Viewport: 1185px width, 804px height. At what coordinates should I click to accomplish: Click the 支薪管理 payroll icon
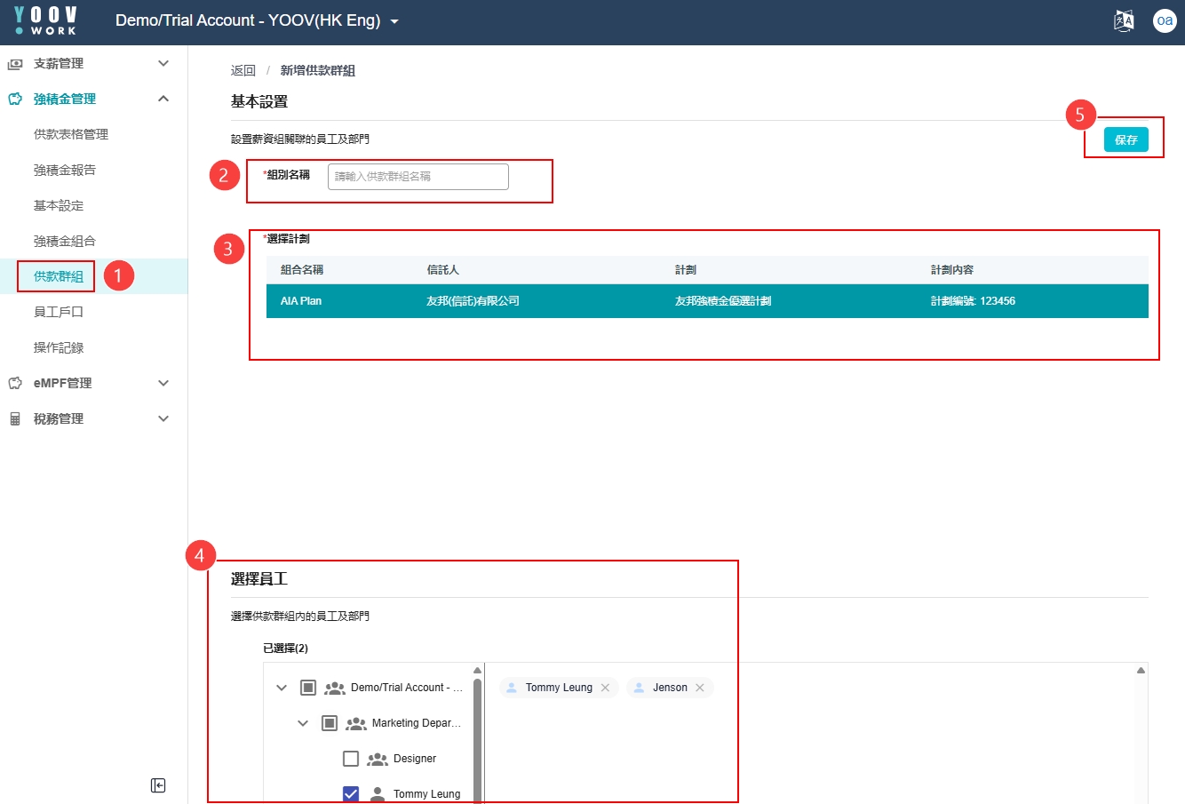pyautogui.click(x=15, y=64)
